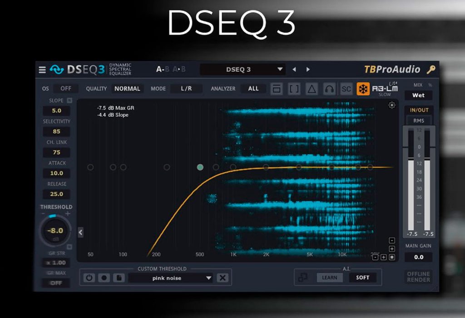The image size is (465, 318).
Task: Toggle the SOFT A.I. mode button
Action: pyautogui.click(x=362, y=278)
